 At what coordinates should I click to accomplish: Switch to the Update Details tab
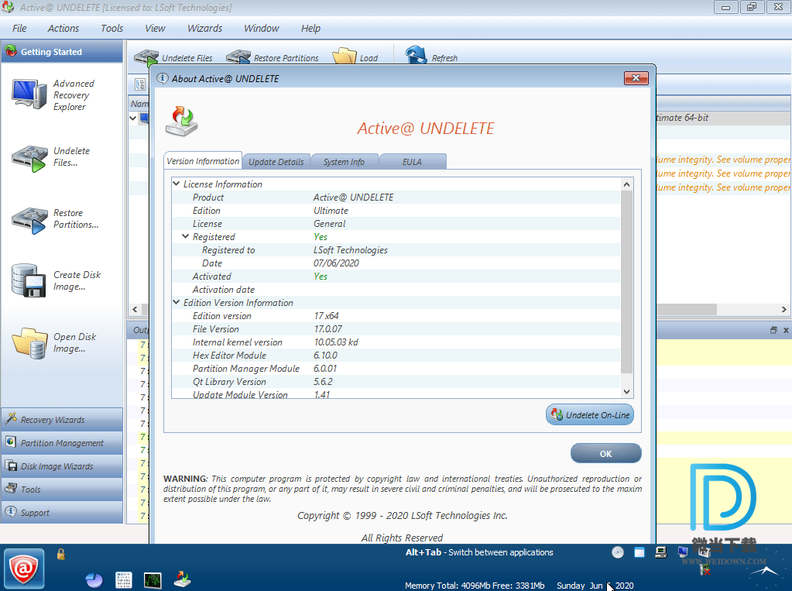coord(276,162)
